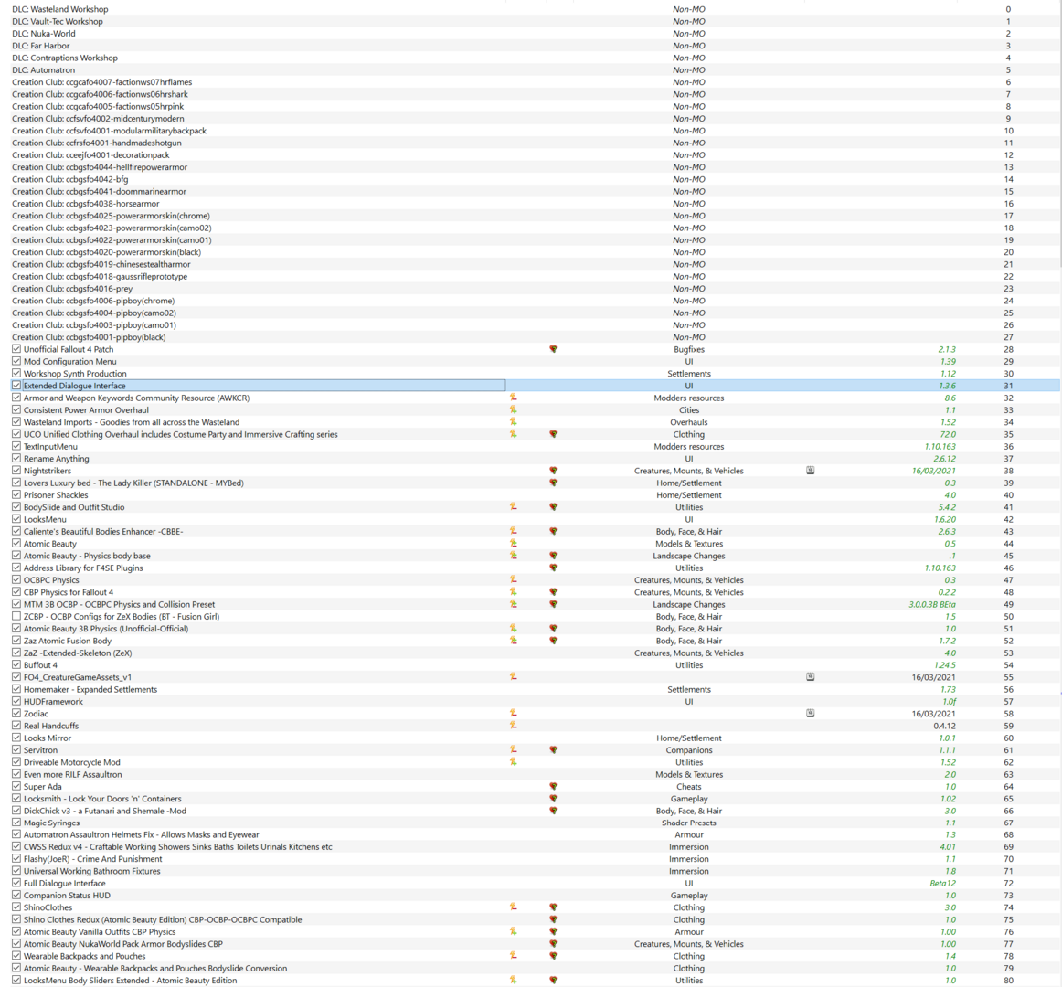This screenshot has height=987, width=1062.
Task: Click version 3.0.0.3B BEta value
Action: (932, 604)
